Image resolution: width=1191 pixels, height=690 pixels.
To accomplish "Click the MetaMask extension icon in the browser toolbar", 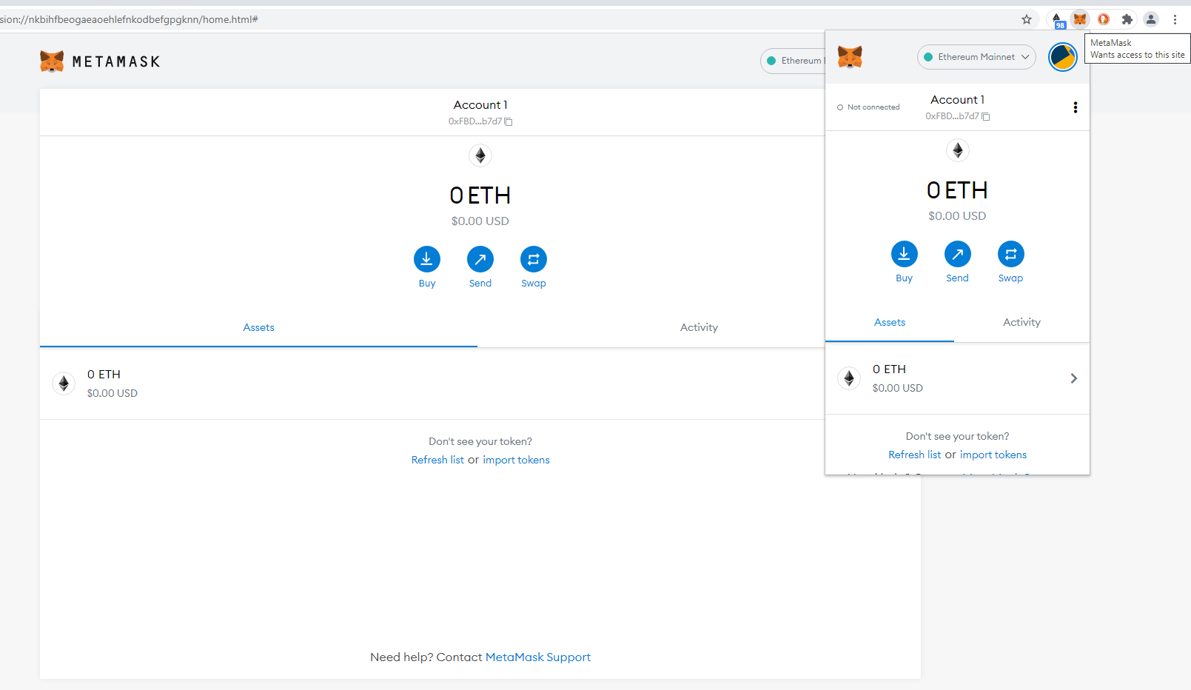I will click(1080, 19).
